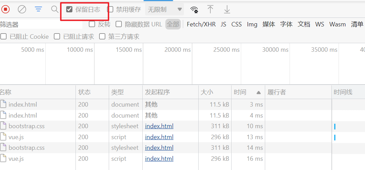Click the import HAR upload arrow
This screenshot has height=170, width=365.
210,10
